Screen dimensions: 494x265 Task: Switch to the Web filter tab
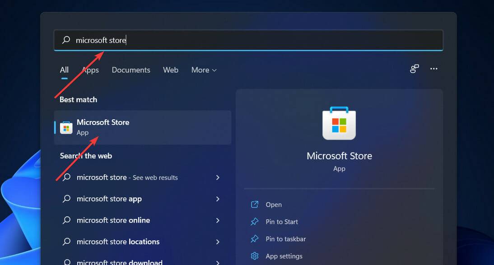(170, 70)
